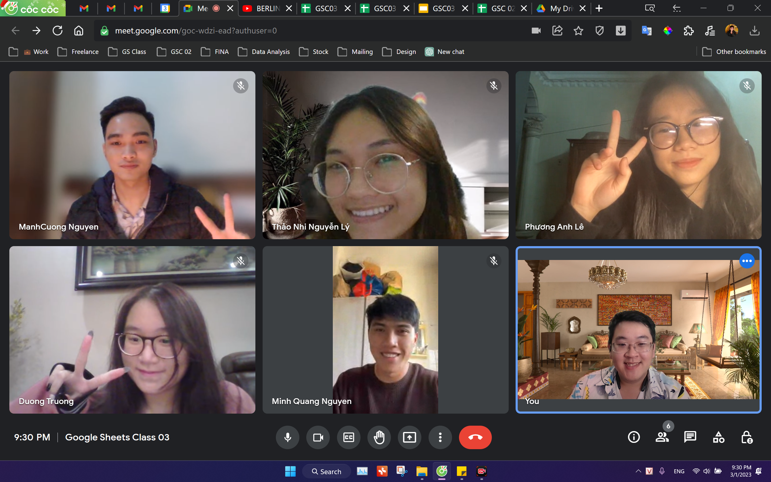Switch to the My Drive tab
Viewport: 771px width, 482px height.
(x=561, y=9)
